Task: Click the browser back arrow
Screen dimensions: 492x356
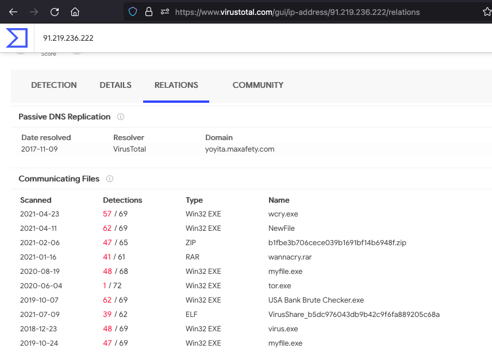Action: [x=13, y=11]
